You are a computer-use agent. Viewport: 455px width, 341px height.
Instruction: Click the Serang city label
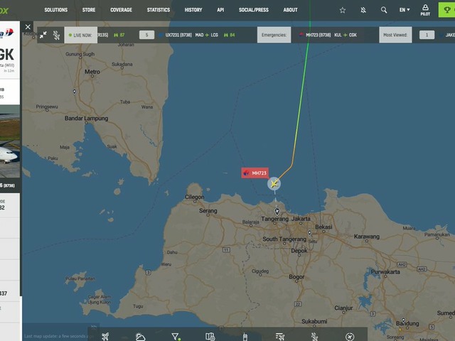(208, 211)
